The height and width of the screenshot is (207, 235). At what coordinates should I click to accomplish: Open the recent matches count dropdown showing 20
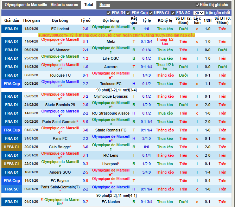click(199, 13)
